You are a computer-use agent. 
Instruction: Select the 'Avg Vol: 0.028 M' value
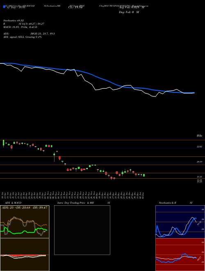pyautogui.click(x=132, y=7)
